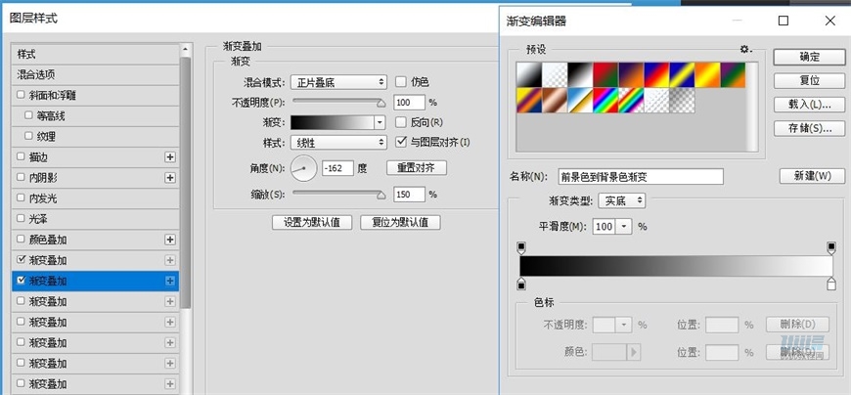Add another 内阴影 effect with plus icon
The width and height of the screenshot is (851, 395).
coord(170,178)
